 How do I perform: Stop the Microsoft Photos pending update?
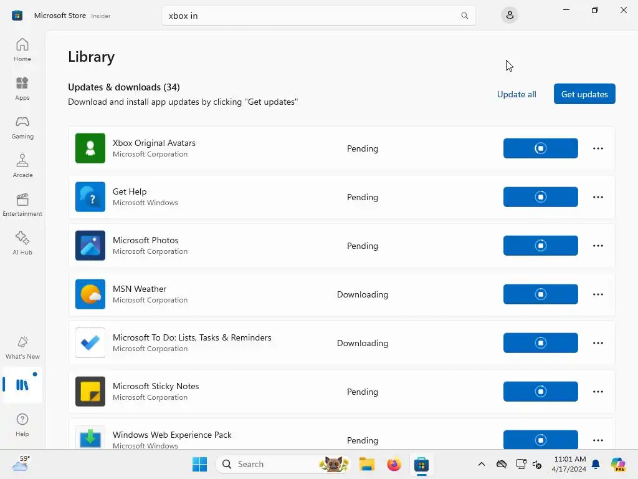click(540, 246)
